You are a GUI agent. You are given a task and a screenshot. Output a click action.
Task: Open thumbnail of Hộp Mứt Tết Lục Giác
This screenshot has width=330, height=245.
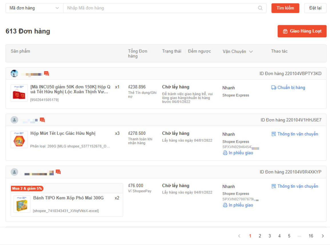19,139
